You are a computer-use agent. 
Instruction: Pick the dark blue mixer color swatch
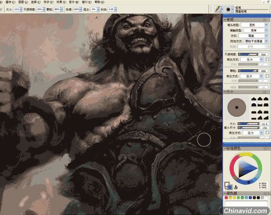pos(250,197)
